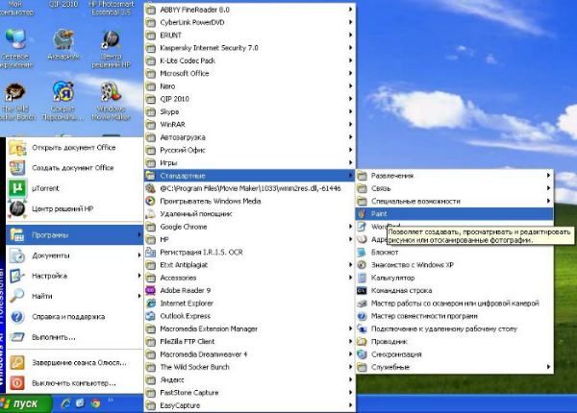
Task: Open Paint from the Standard submenu
Action: tap(454, 214)
